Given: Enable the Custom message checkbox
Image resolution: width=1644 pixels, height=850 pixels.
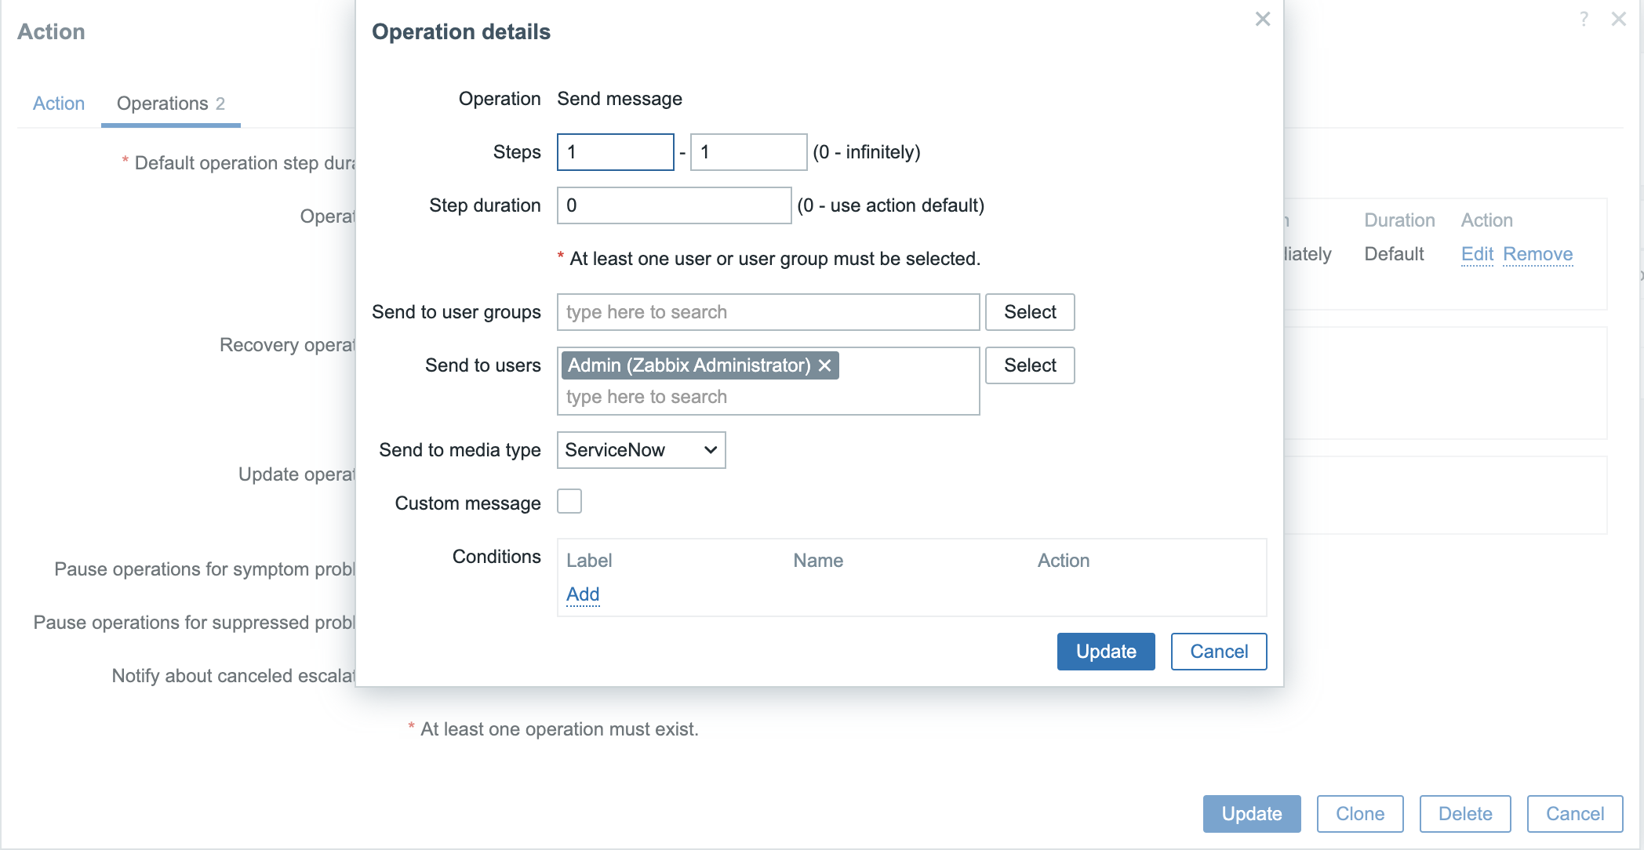Looking at the screenshot, I should point(569,501).
